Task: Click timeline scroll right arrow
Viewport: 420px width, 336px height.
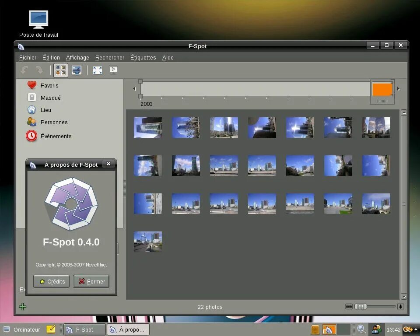Action: coord(399,89)
